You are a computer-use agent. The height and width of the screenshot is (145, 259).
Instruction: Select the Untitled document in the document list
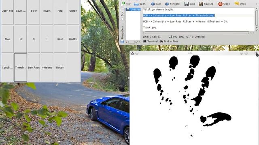[x=133, y=10]
